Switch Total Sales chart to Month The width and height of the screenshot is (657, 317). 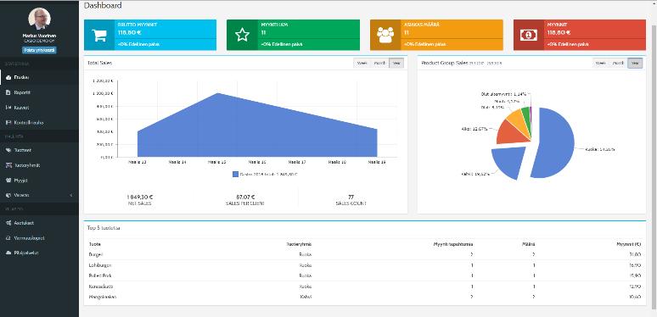click(x=379, y=64)
